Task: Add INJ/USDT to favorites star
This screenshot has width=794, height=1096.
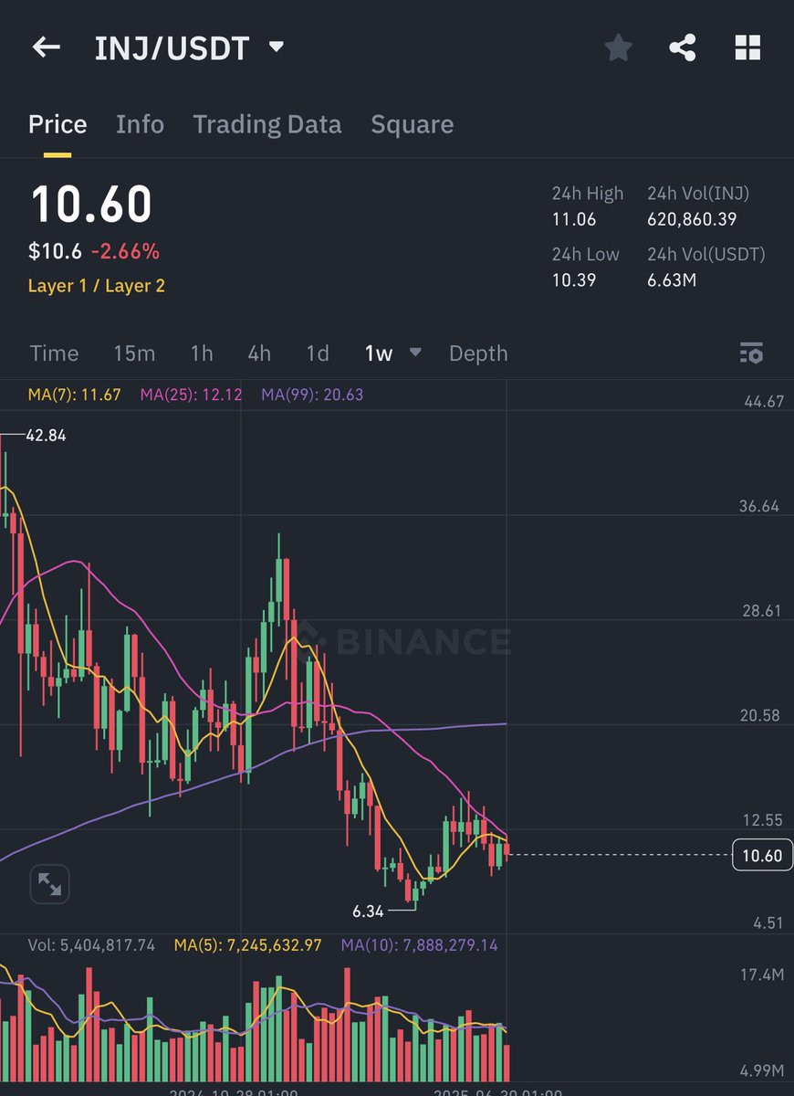Action: pyautogui.click(x=618, y=47)
